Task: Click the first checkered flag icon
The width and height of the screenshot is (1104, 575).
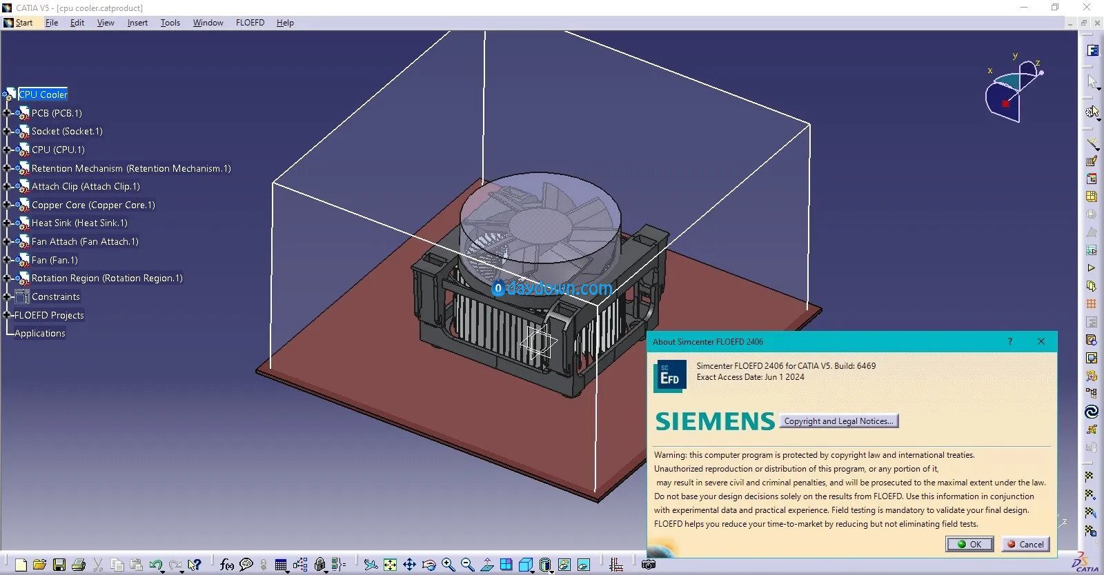Action: tap(1090, 476)
